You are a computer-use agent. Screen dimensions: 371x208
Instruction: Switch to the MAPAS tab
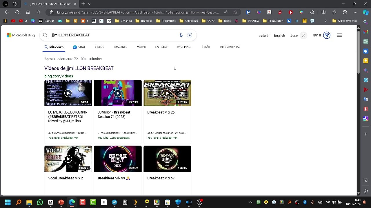point(141,47)
